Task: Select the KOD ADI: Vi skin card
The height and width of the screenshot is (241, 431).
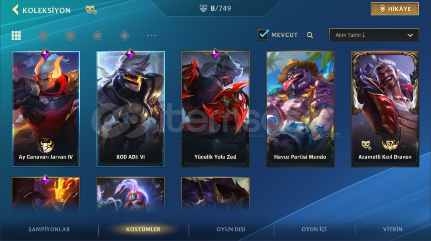Action: [131, 109]
